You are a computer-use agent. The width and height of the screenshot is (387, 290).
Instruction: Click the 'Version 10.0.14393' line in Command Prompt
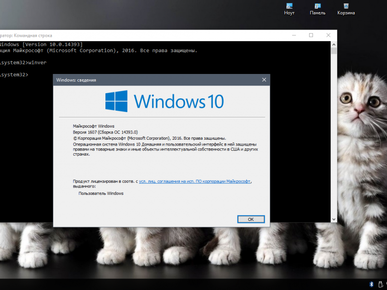41,44
